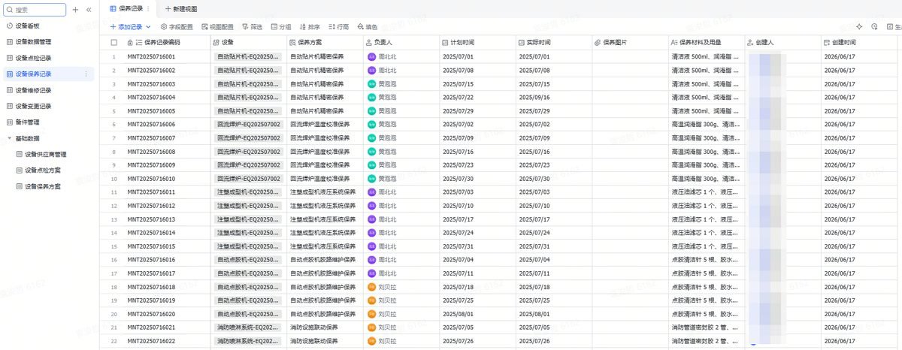
Task: Collapse the sidebar with the double-chevron icon
Action: [89, 10]
